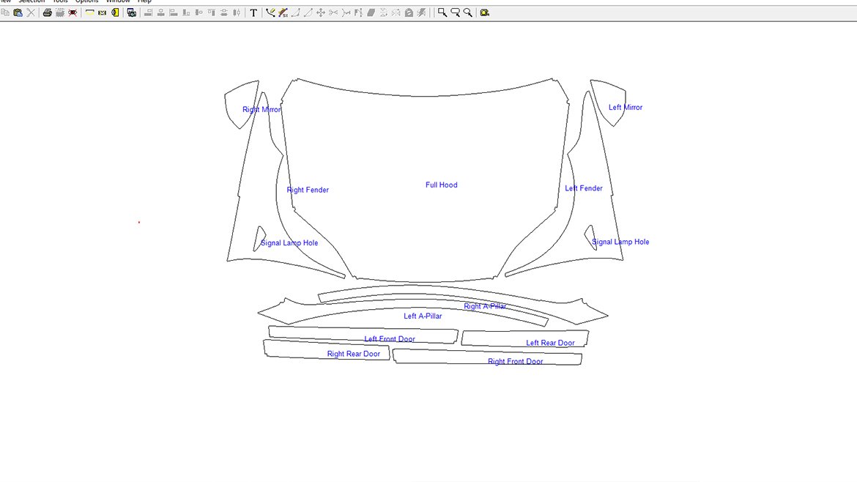This screenshot has height=482, width=857.
Task: Click the 'Left A-Pillar' label
Action: point(423,316)
